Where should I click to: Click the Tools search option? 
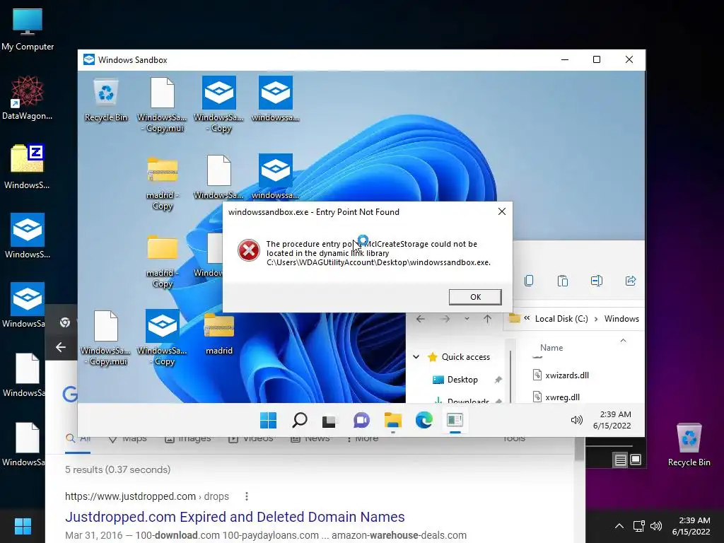[x=515, y=439]
